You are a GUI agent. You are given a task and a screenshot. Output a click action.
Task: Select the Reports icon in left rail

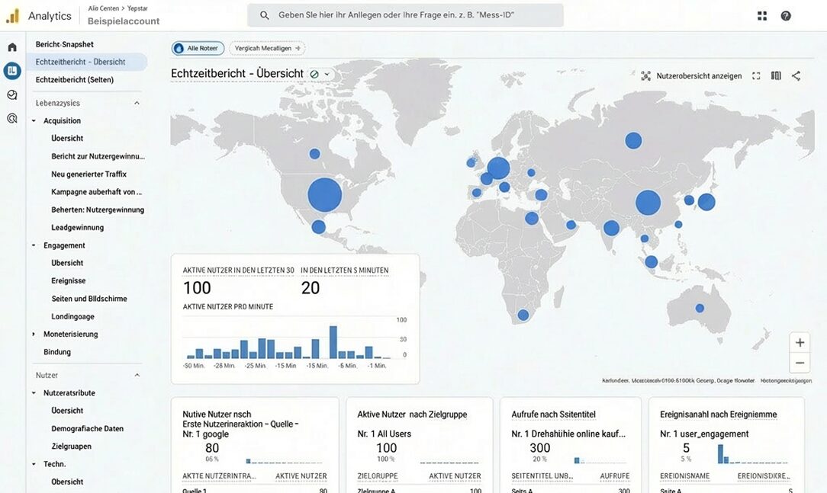12,71
